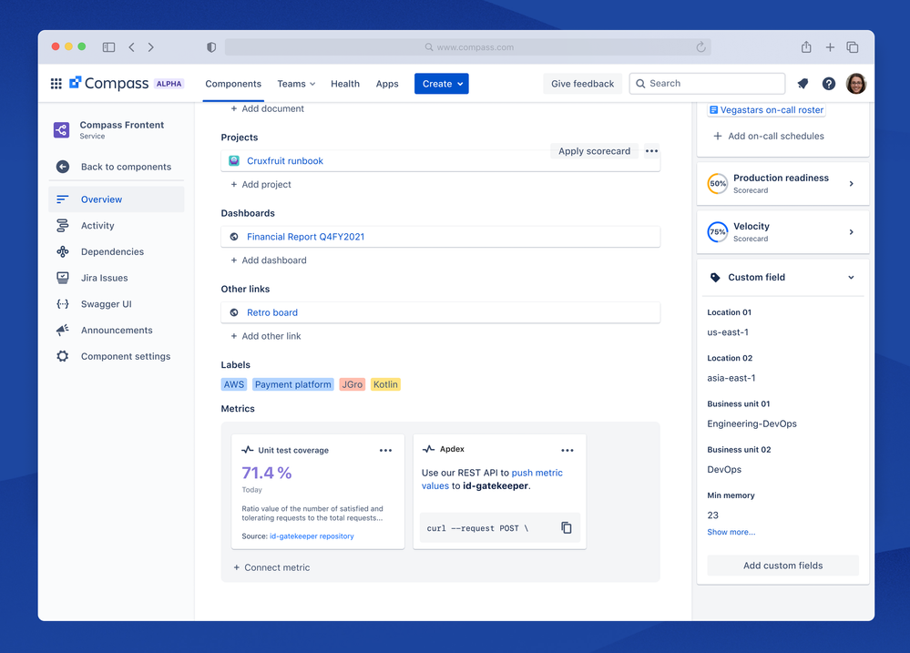Image resolution: width=910 pixels, height=653 pixels.
Task: Click the AWS label
Action: click(234, 384)
